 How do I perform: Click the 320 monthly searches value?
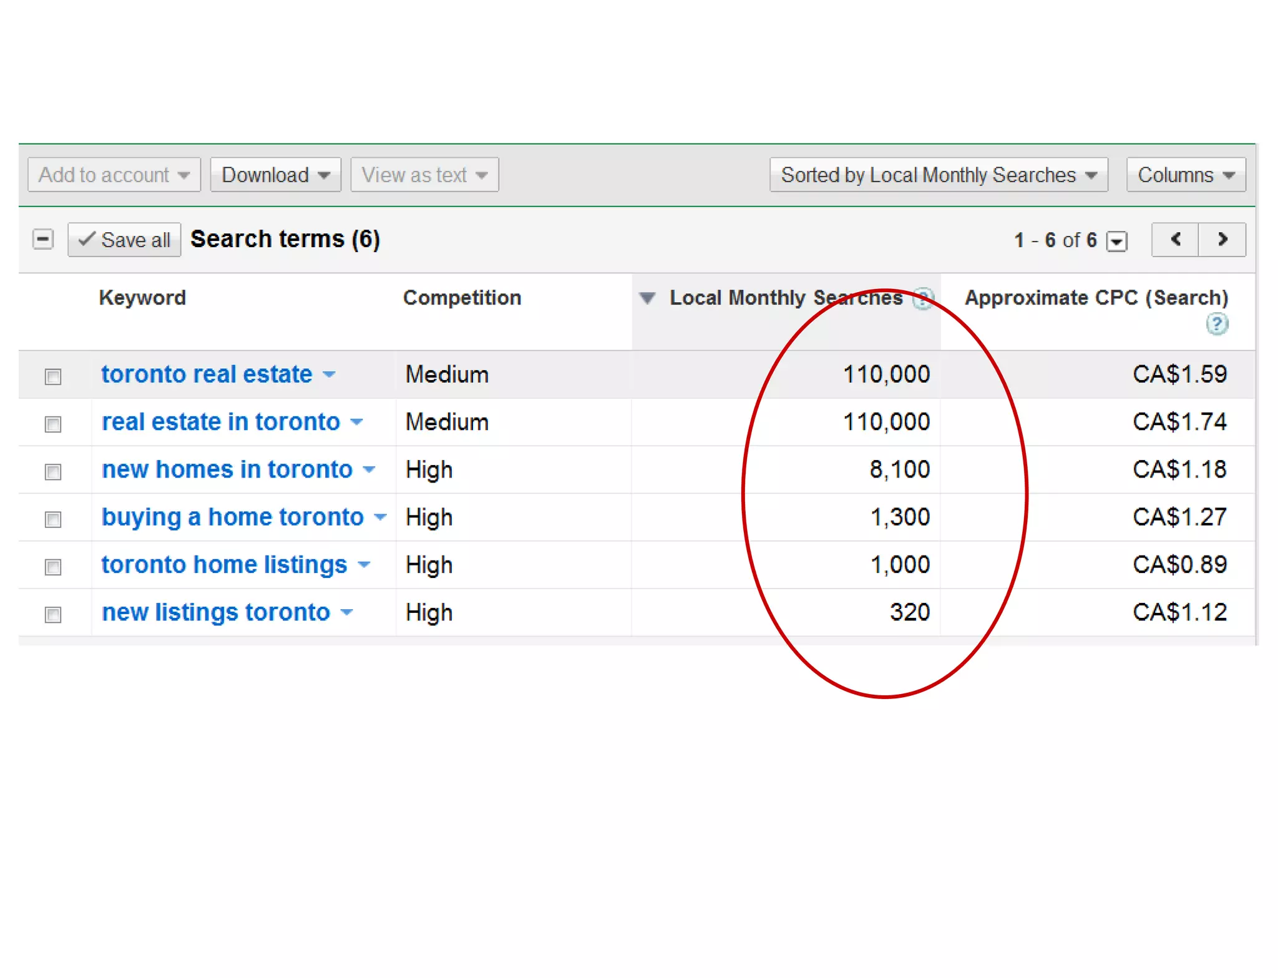pyautogui.click(x=910, y=612)
